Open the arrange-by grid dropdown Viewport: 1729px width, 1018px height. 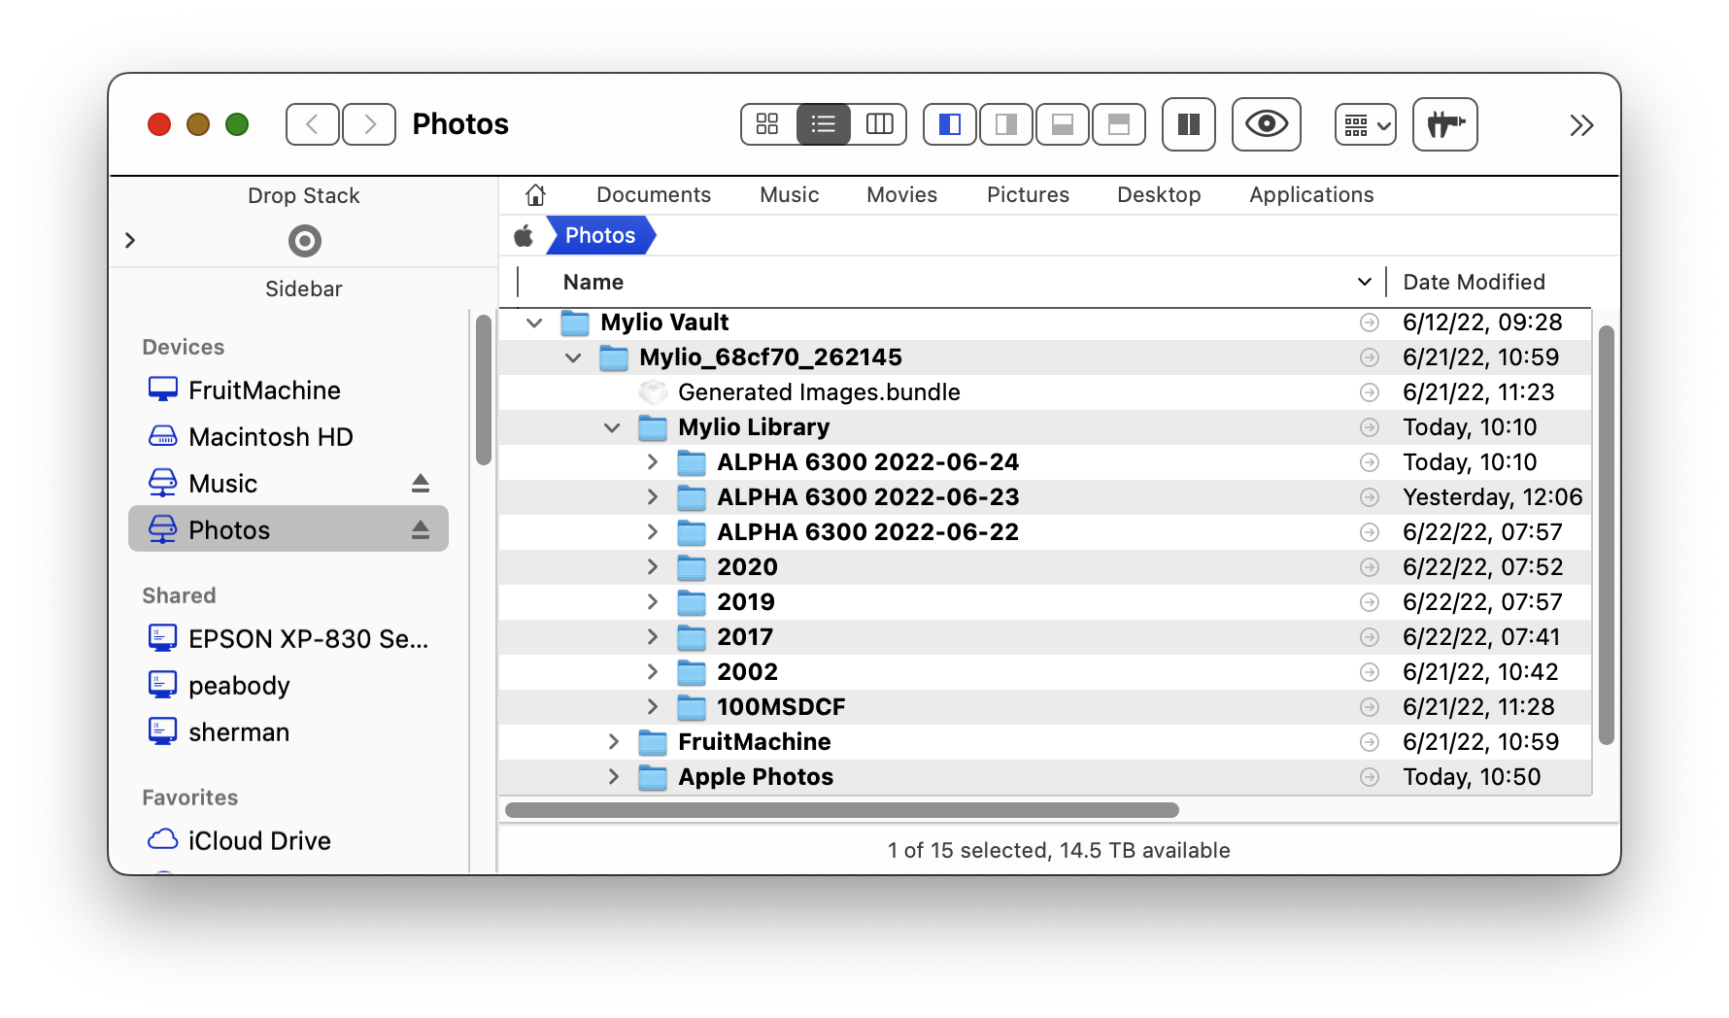(1365, 124)
